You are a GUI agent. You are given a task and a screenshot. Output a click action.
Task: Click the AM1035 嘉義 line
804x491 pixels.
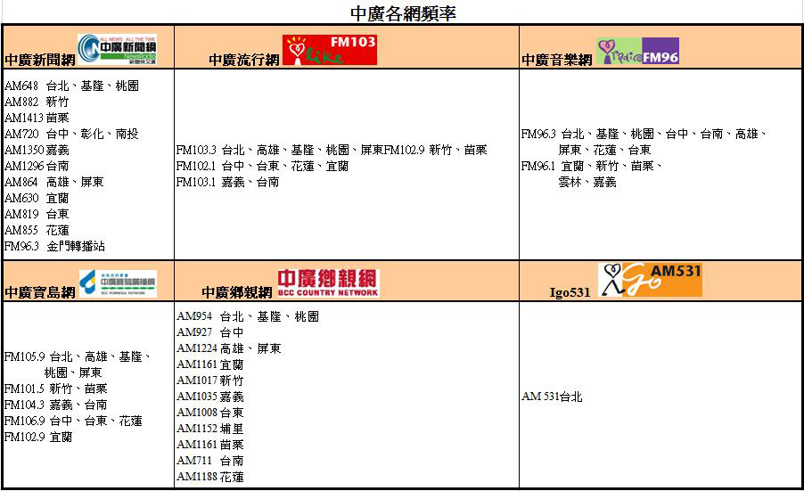click(x=210, y=397)
